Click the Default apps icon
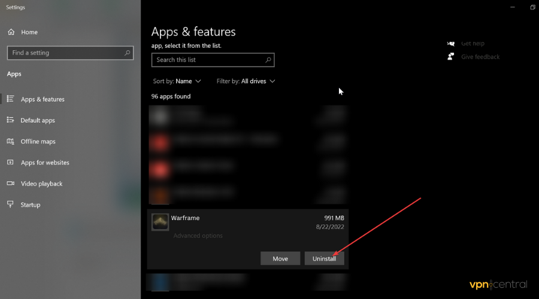Image resolution: width=539 pixels, height=299 pixels. [x=11, y=120]
